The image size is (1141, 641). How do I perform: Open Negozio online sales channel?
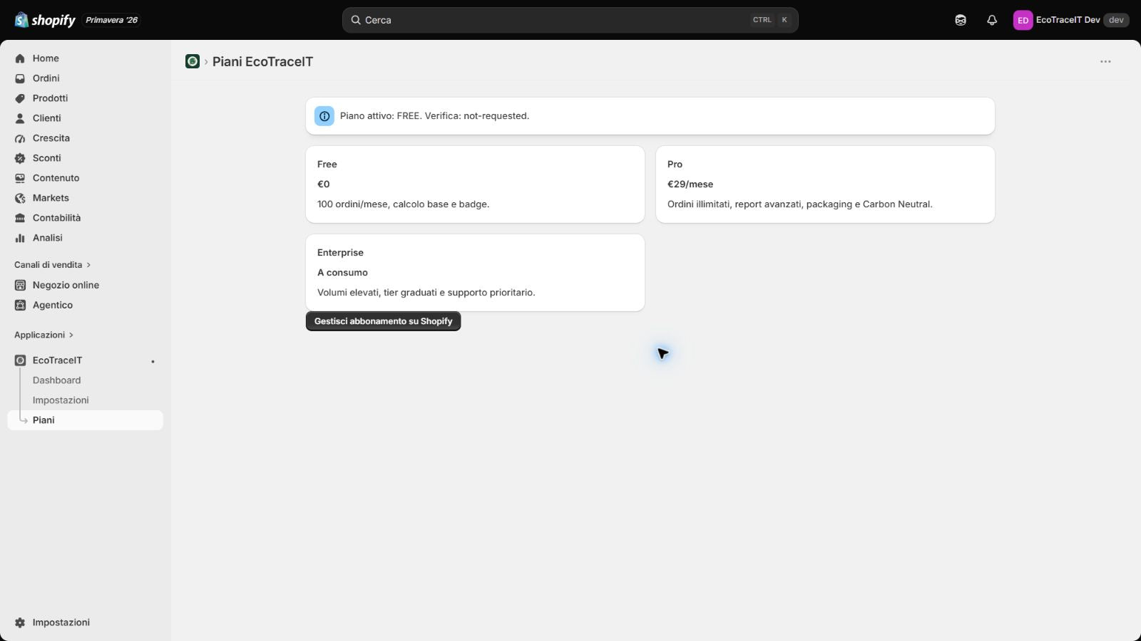pos(86,285)
